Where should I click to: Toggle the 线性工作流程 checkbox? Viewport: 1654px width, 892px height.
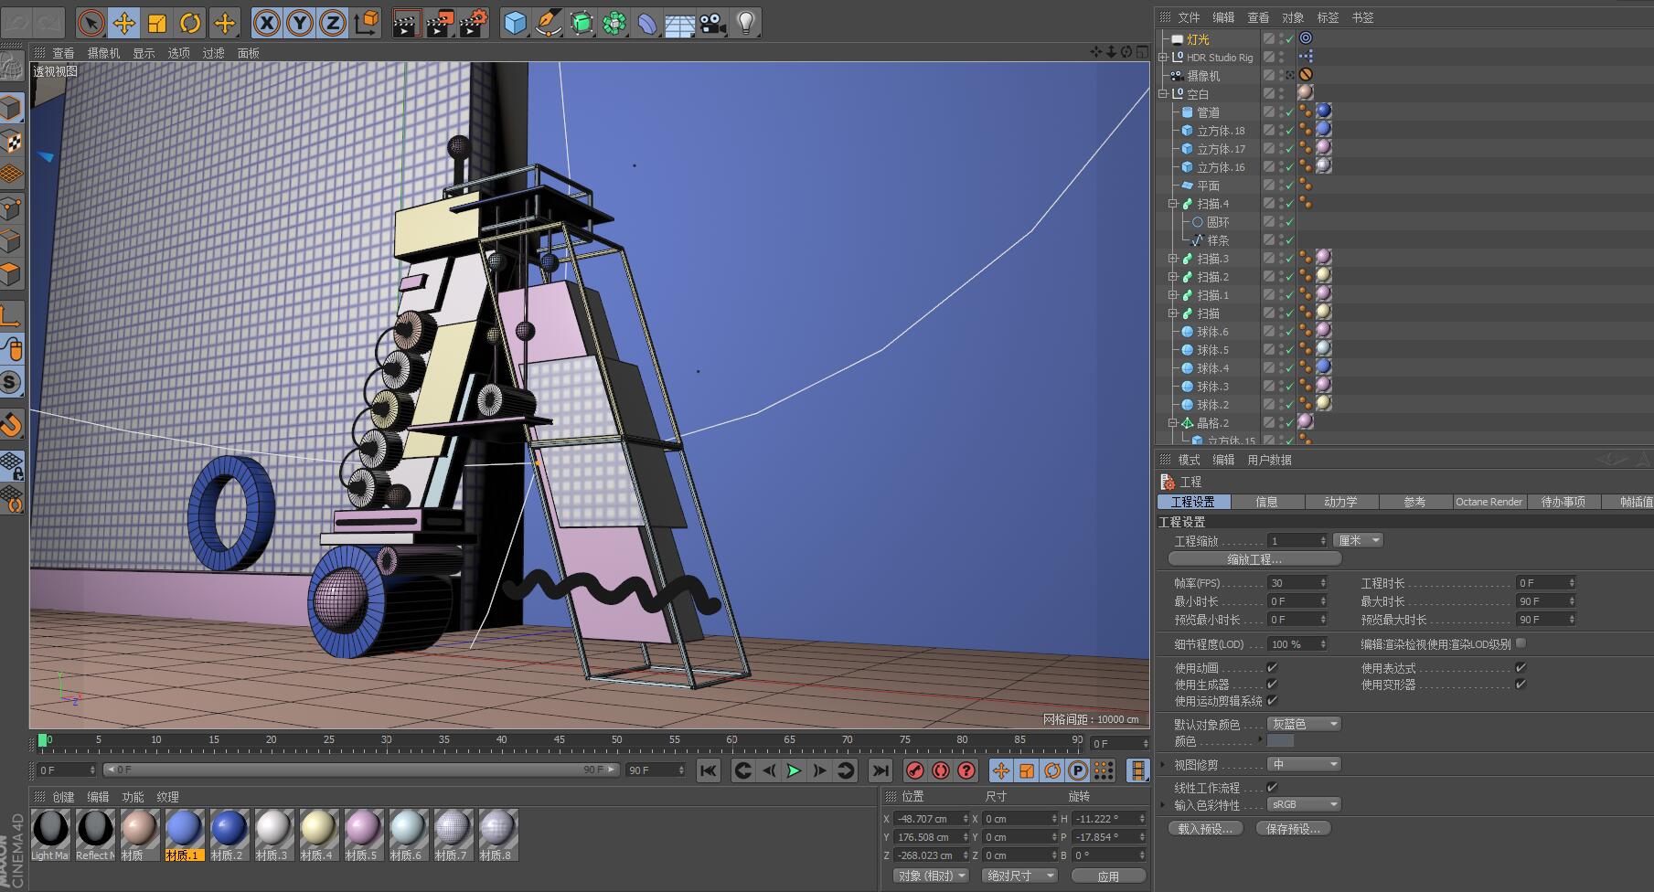1272,787
